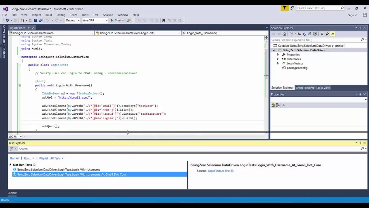Click the View Code icon in Solution Explorer
Viewport: 369px width, 208px height.
[x=322, y=34]
